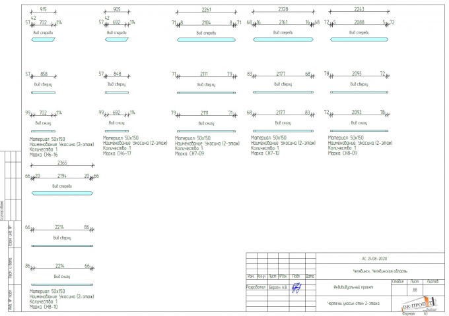Select the cyan front-view shape of СН6-17

click(117, 39)
